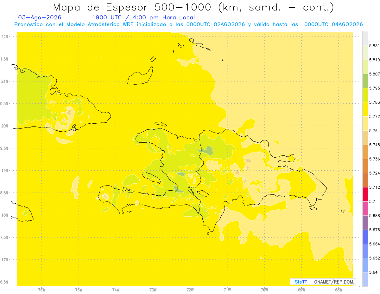Select the date text '03-Ago-2026'
This screenshot has height=294, width=380.
pyautogui.click(x=40, y=17)
